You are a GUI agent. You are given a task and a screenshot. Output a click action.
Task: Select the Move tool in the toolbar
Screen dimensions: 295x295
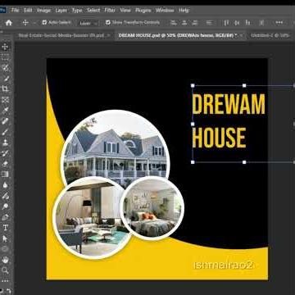tap(5, 47)
